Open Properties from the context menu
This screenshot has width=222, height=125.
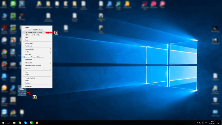coord(37,86)
